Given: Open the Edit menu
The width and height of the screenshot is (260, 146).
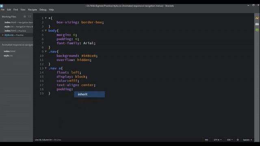Looking at the screenshot, I should coord(9,10).
